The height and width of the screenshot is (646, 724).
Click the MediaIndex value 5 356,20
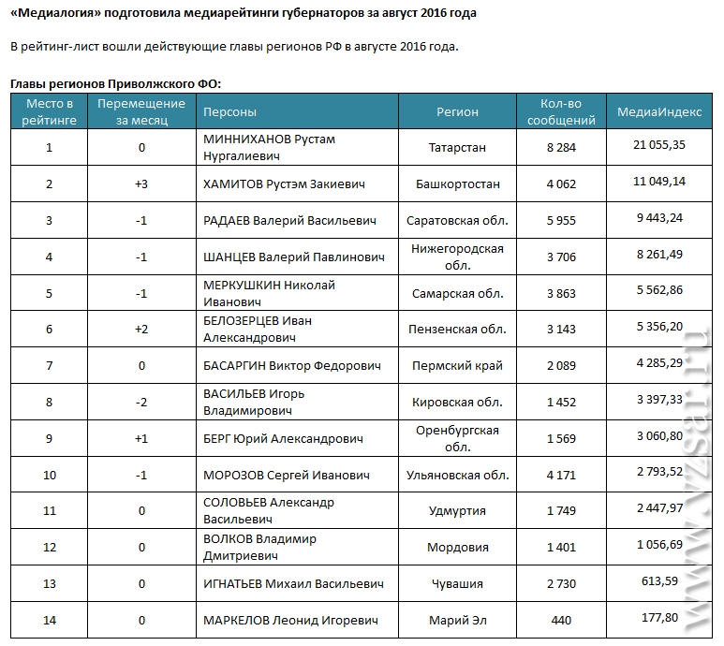point(659,327)
